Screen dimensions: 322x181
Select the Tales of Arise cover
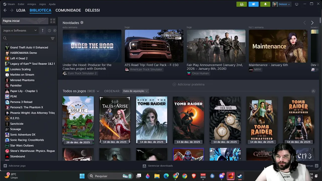coord(115,120)
